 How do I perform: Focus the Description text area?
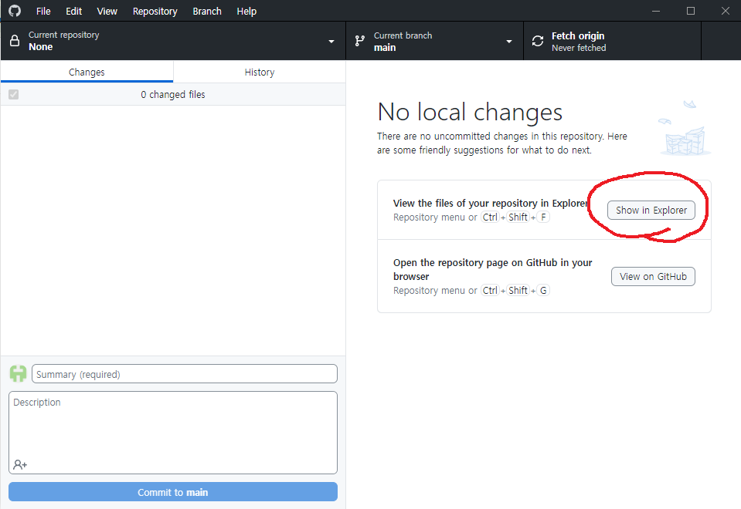[173, 432]
